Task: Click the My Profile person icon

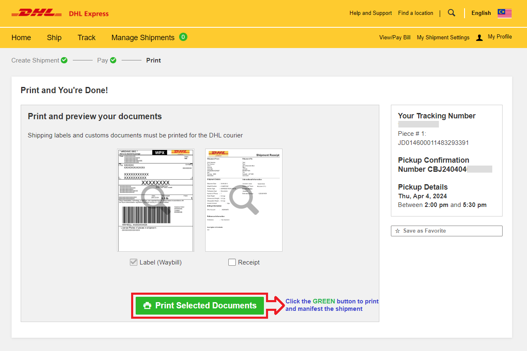Action: pos(479,38)
